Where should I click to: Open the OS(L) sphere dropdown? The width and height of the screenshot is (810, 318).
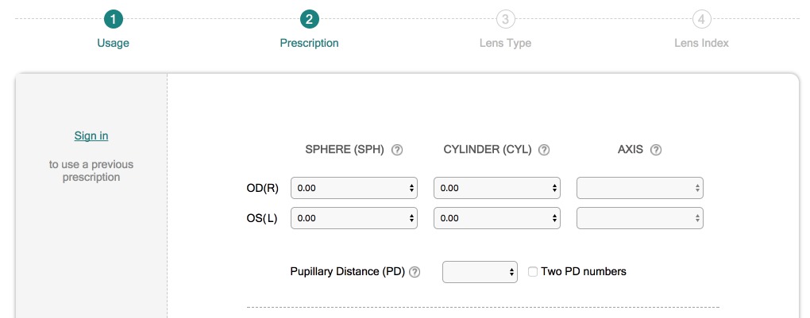[x=354, y=218]
